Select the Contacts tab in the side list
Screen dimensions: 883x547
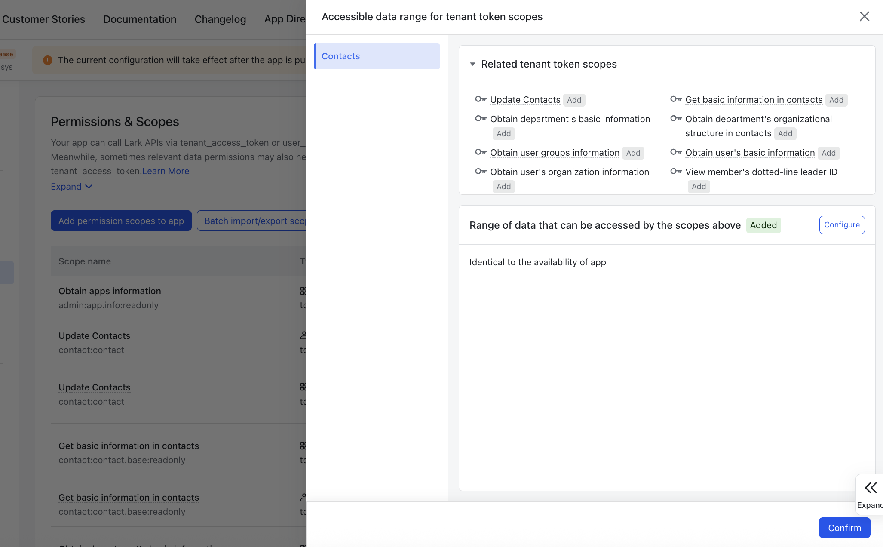click(377, 56)
